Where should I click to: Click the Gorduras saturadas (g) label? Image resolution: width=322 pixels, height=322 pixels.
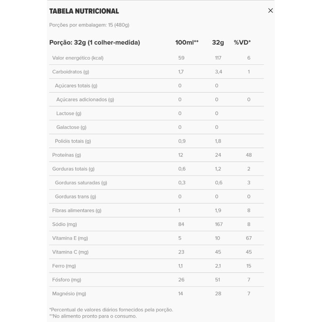coord(81,183)
